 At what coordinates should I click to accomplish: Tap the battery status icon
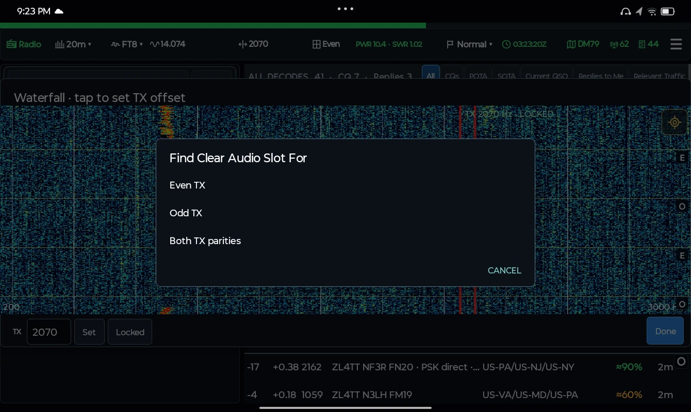pyautogui.click(x=668, y=11)
